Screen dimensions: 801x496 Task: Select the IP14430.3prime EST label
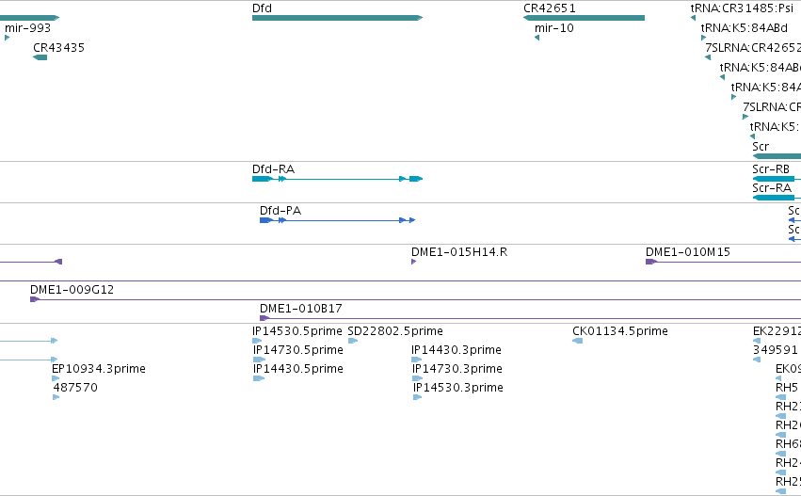click(457, 350)
